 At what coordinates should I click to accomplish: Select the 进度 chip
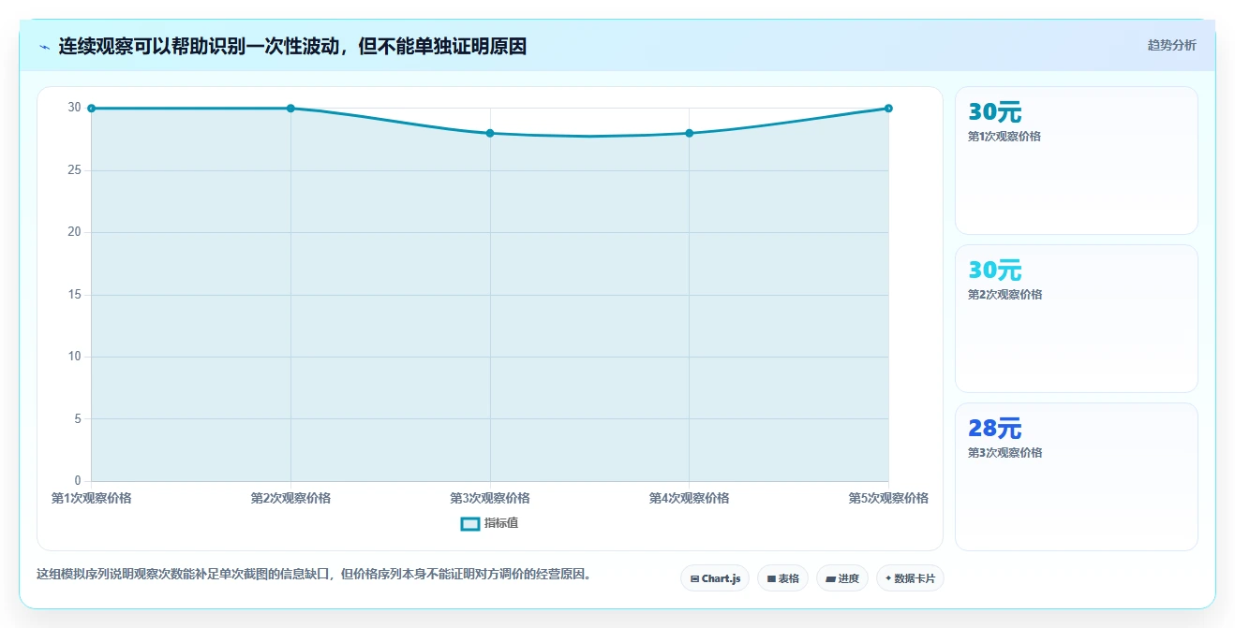842,578
